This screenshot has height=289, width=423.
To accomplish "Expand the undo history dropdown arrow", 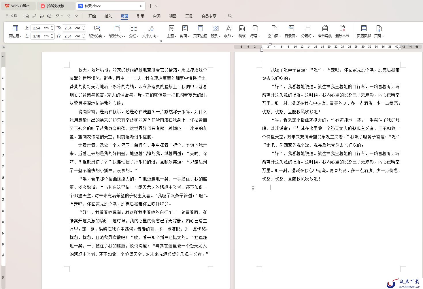I will [62, 16].
